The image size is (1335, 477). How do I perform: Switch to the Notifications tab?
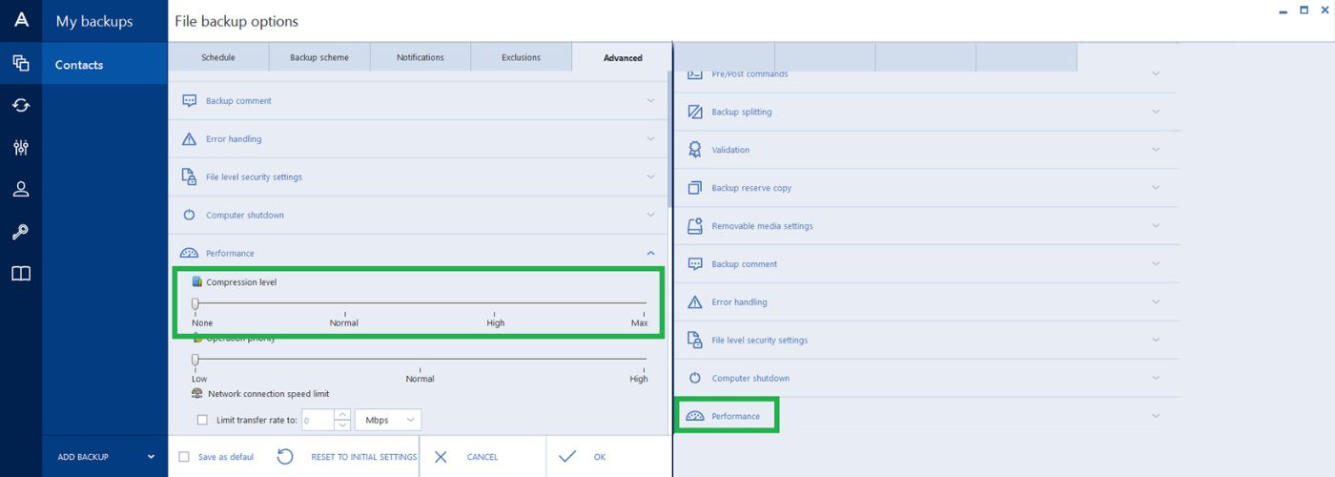click(x=421, y=57)
